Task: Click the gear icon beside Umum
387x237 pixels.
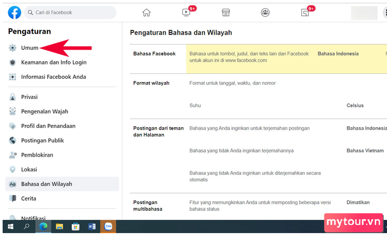Action: pos(12,48)
